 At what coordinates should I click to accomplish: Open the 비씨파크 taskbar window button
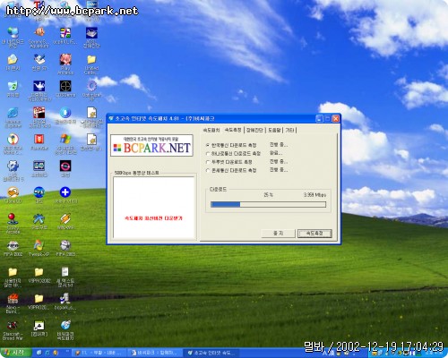click(155, 353)
